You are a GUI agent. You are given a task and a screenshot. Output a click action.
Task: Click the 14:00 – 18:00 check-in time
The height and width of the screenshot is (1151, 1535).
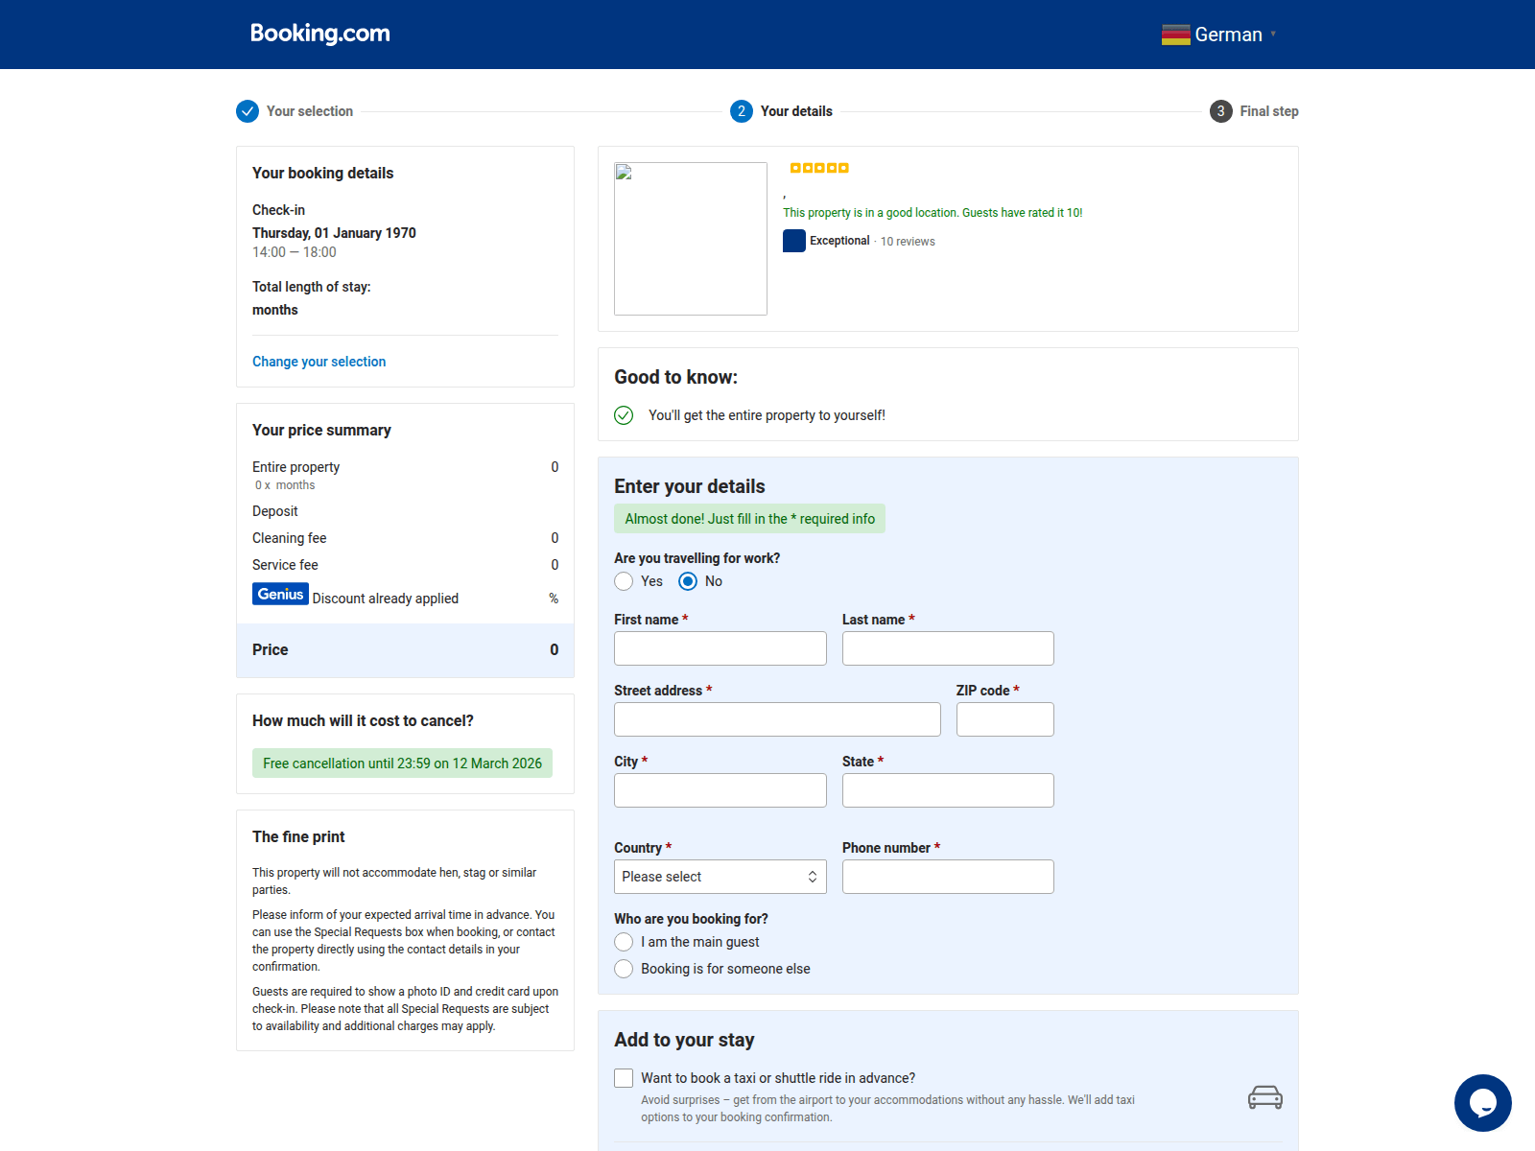[x=295, y=252]
